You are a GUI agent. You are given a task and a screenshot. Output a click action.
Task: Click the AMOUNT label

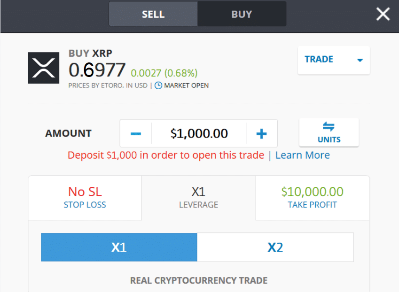[x=68, y=133]
